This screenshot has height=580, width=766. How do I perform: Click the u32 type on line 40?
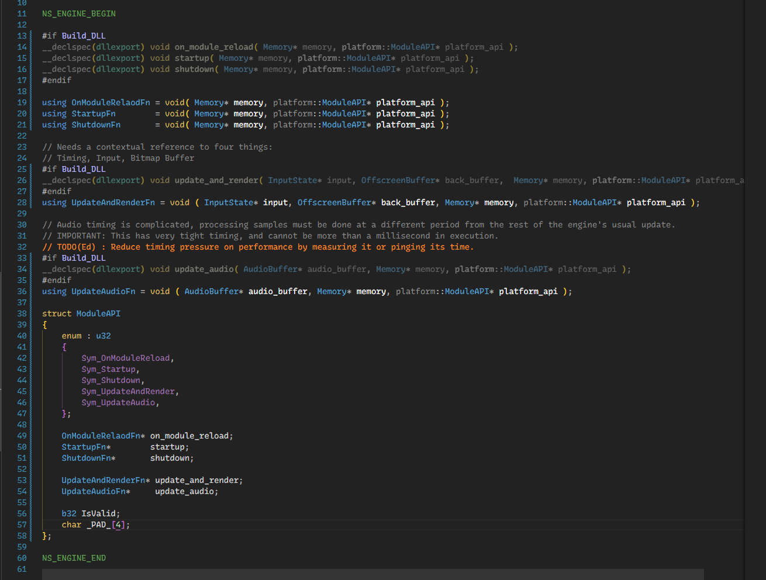[x=103, y=336]
